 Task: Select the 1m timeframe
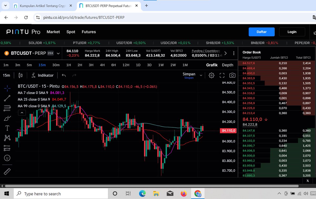pyautogui.click(x=6, y=65)
